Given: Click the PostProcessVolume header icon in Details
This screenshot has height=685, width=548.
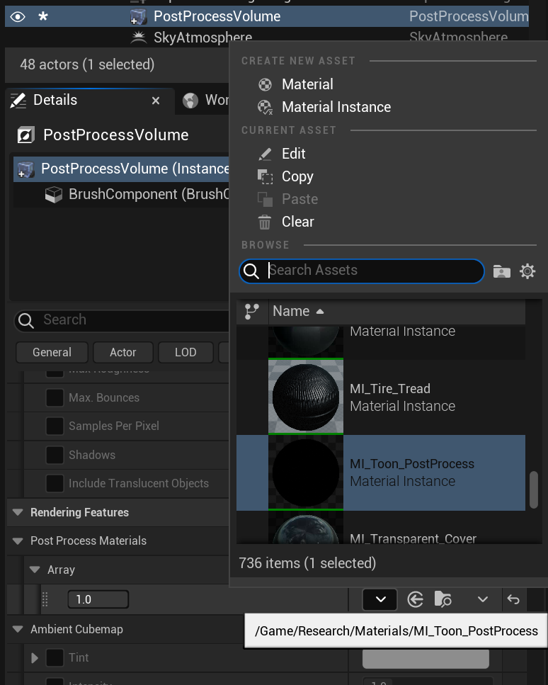Looking at the screenshot, I should point(25,135).
